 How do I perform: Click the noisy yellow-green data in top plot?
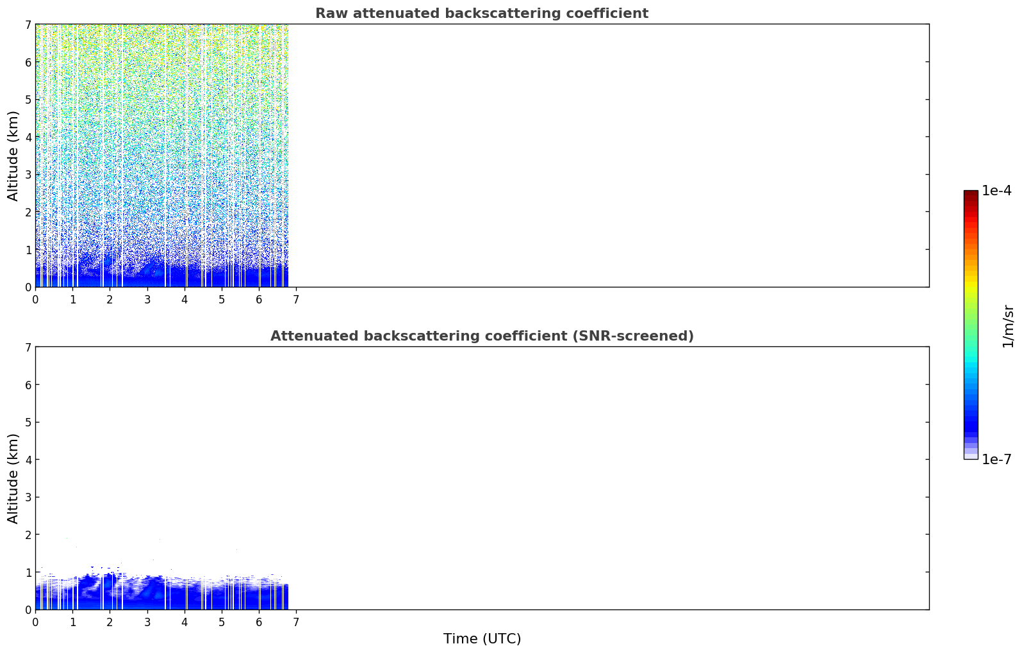[x=160, y=51]
